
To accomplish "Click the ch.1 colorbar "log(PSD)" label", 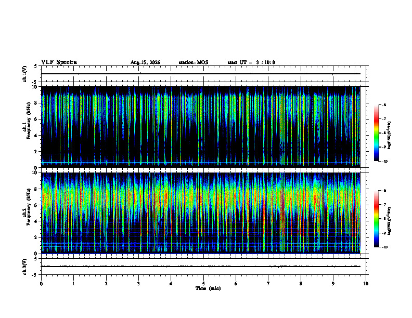I will coord(390,136).
